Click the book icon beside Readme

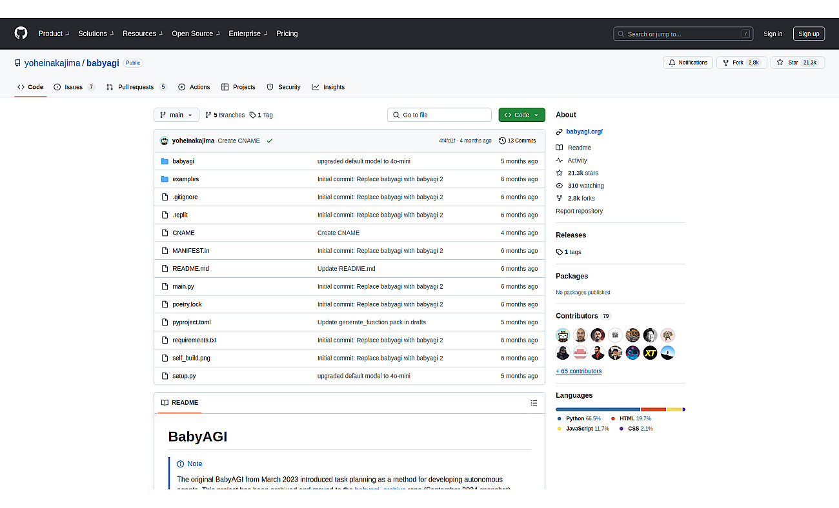[560, 148]
